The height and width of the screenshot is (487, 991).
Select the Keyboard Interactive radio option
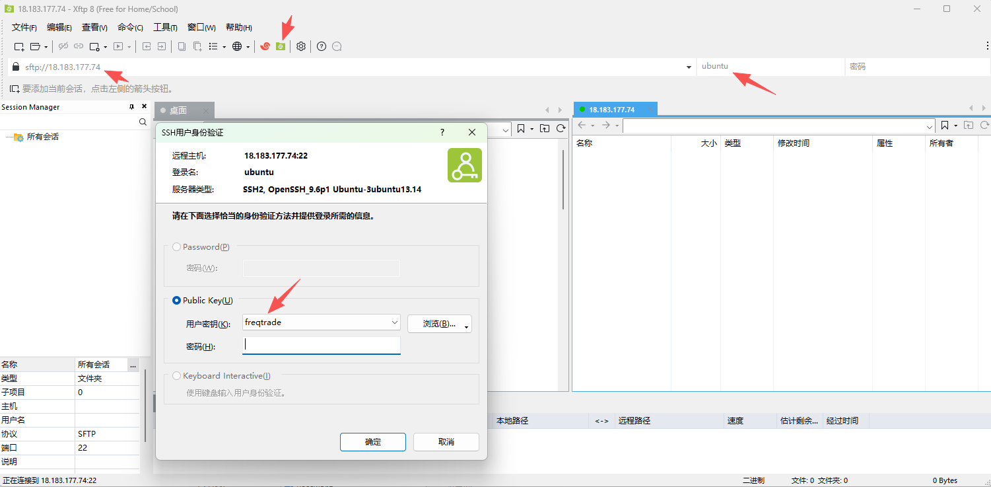point(176,376)
